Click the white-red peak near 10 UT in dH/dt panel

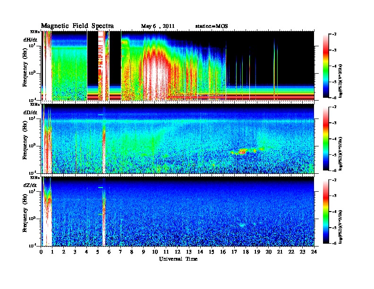coord(155,76)
